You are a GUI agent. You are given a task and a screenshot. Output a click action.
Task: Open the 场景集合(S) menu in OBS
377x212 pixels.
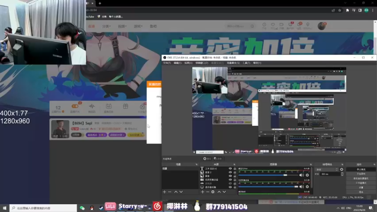pyautogui.click(x=233, y=63)
